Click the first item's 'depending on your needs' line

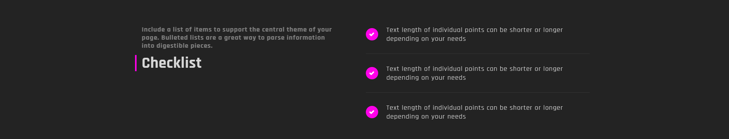coord(426,39)
